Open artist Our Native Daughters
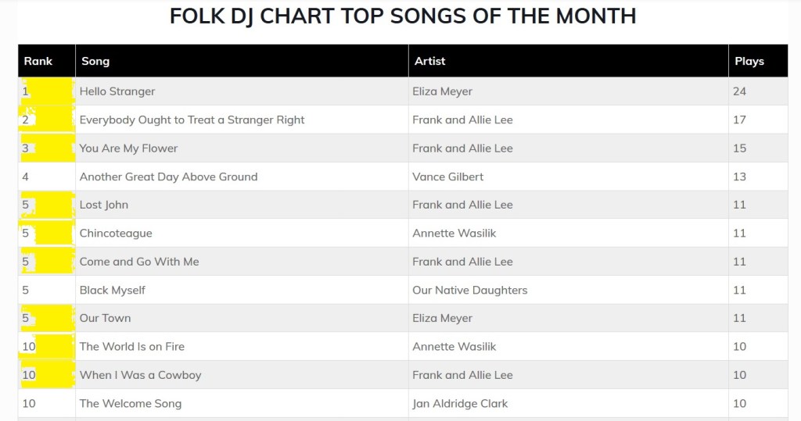This screenshot has height=421, width=801. coord(470,290)
